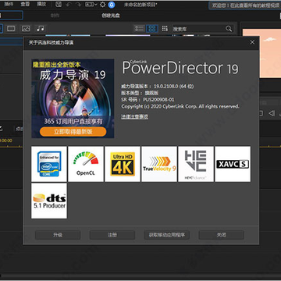
Task: Open the 查看 menu
Action: click(25, 4)
